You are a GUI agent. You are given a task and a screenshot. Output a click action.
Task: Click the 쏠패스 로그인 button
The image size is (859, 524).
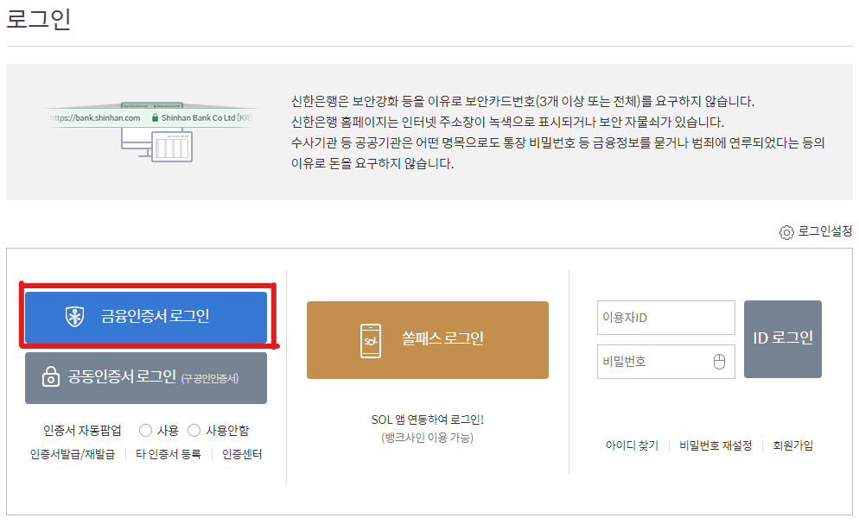[427, 339]
